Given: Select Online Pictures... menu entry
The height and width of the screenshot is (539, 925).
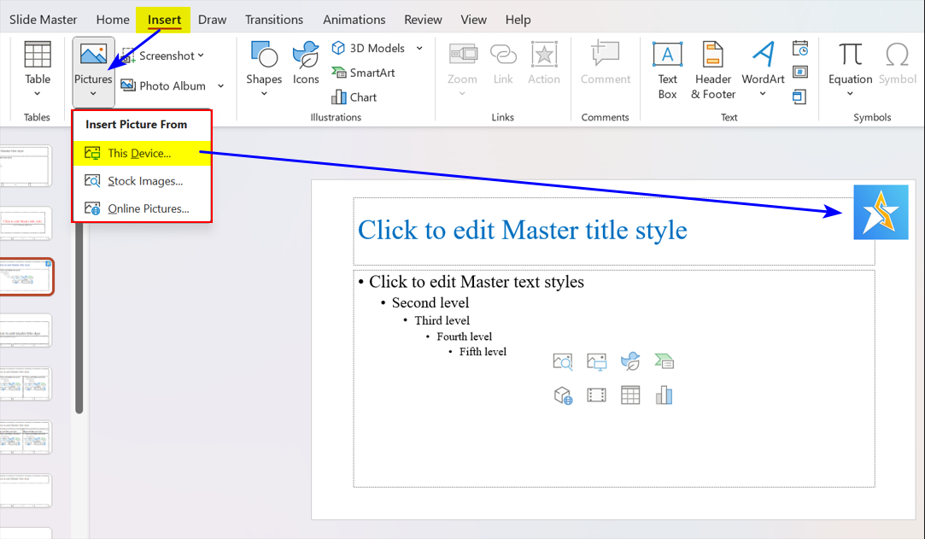Looking at the screenshot, I should 148,208.
